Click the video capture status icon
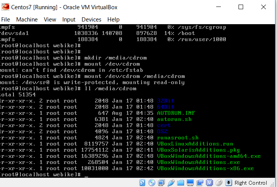The width and height of the screenshot is (277, 187). point(200,183)
